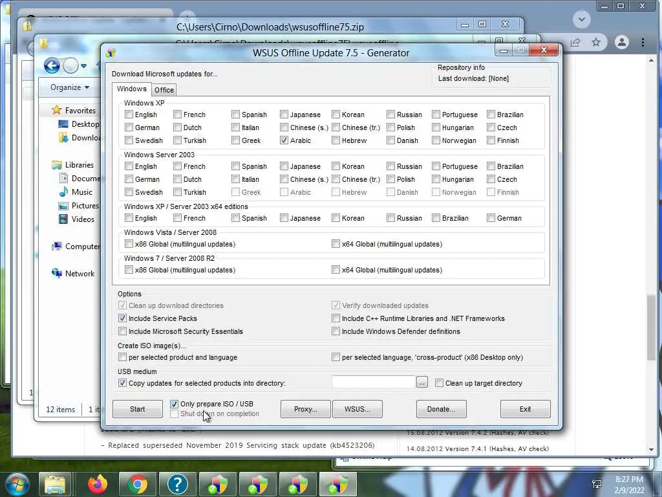This screenshot has width=662, height=497.
Task: Tick English under Windows XP
Action: coord(129,114)
